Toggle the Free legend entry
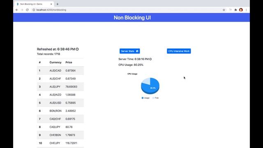 pos(155,98)
